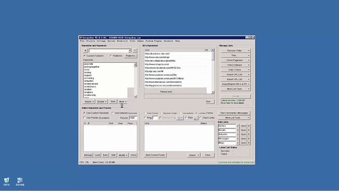Click the E button in Blogs row
This screenshot has width=339, height=191.
click(249, 143)
